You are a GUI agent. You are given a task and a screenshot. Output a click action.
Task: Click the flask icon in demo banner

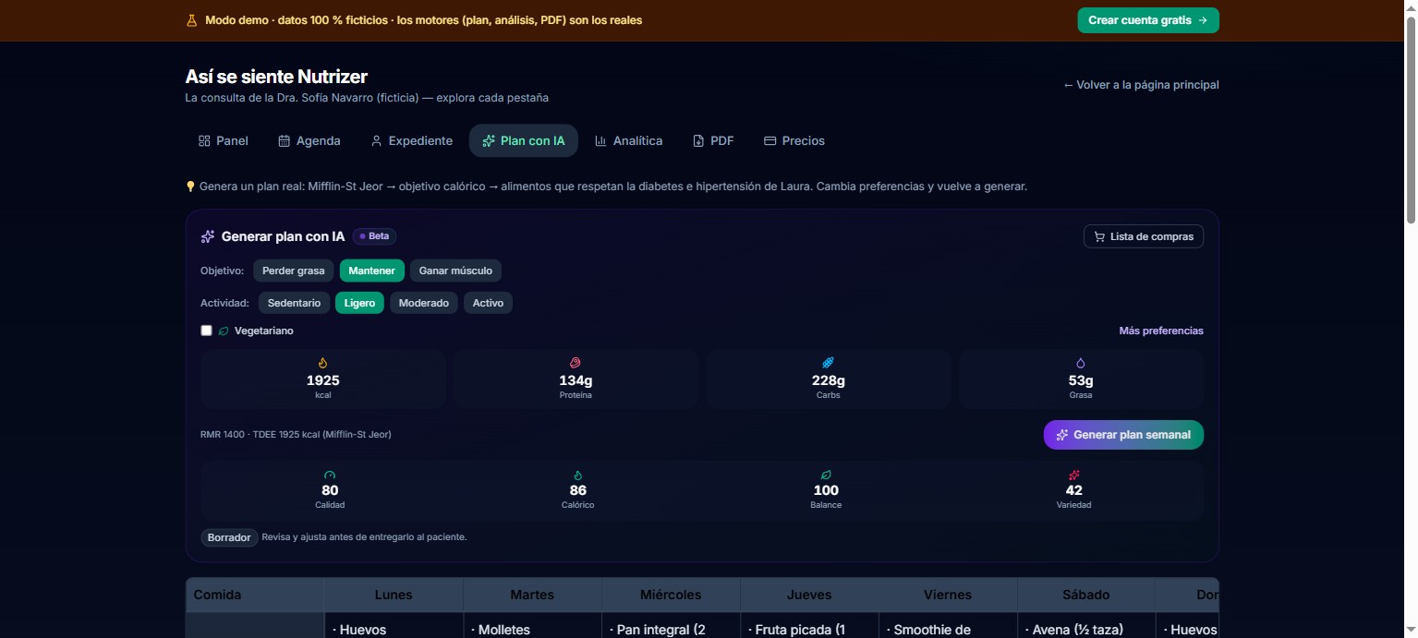pos(192,20)
